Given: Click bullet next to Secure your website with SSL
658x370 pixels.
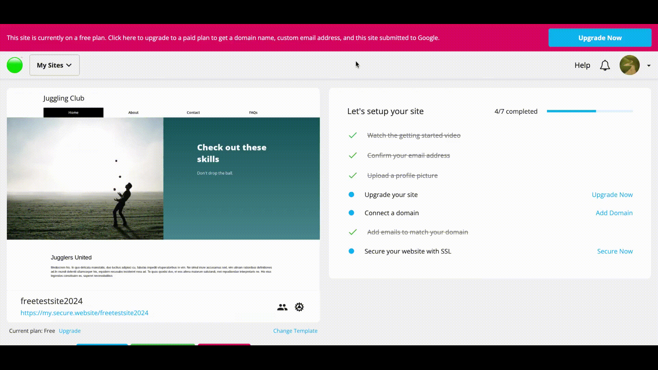Looking at the screenshot, I should pyautogui.click(x=351, y=251).
